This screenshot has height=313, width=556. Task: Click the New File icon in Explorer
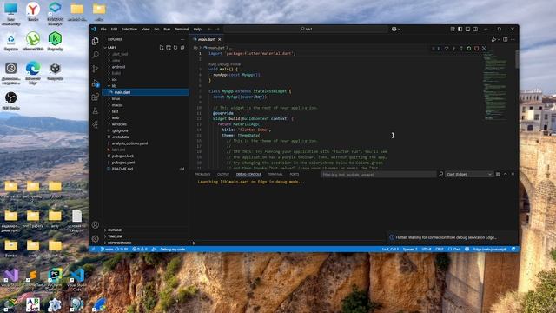[162, 47]
